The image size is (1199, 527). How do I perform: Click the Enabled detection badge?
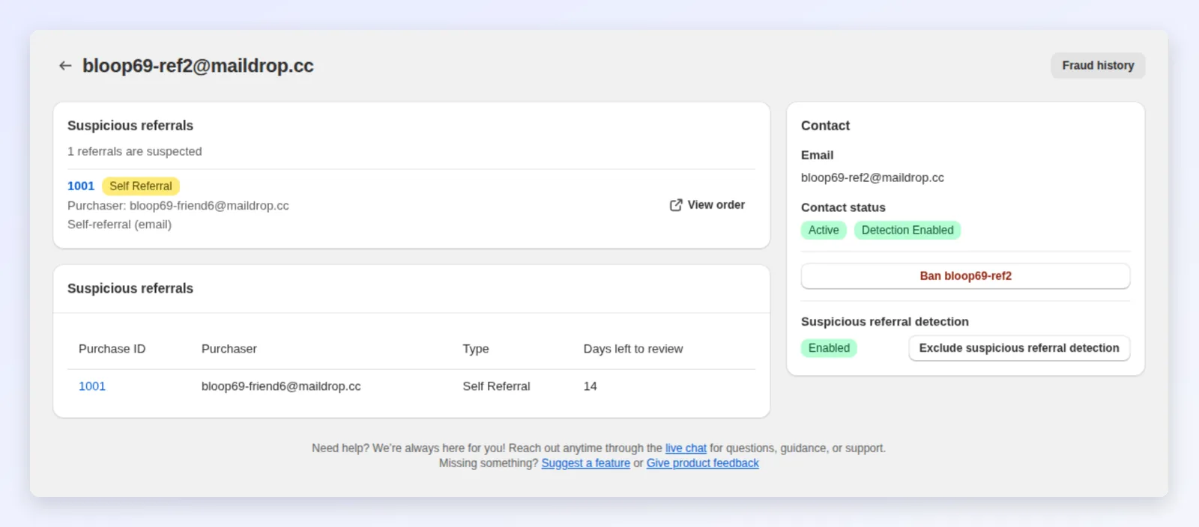pos(829,348)
